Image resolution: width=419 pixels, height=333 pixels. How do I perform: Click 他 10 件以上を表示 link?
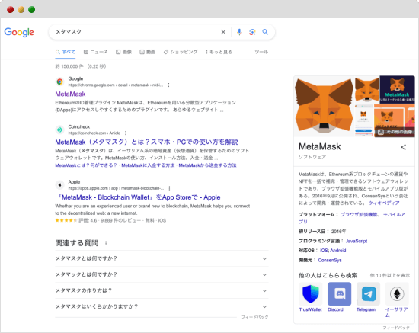(390, 276)
